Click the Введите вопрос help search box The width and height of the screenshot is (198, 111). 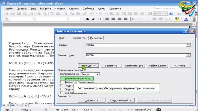point(165,8)
